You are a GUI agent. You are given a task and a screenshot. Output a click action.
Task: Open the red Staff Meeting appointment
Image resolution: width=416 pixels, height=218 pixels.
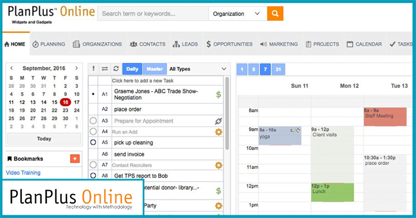tap(385, 117)
